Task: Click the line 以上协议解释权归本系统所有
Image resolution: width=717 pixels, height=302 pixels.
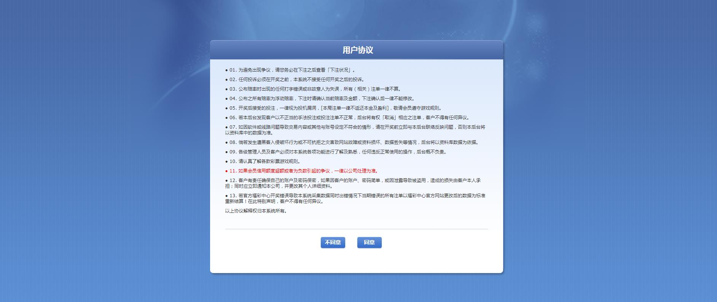Action: click(x=256, y=211)
